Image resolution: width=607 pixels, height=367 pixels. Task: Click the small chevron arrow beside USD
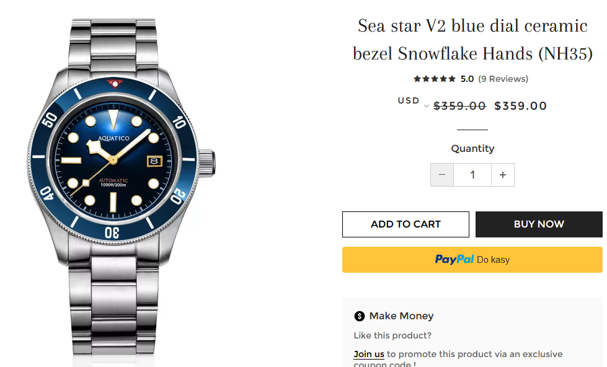pos(427,106)
